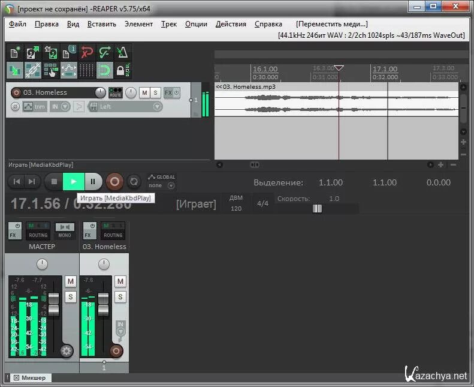Select the Микшер docker tab
Screen dimensions: 474x387
point(30,377)
